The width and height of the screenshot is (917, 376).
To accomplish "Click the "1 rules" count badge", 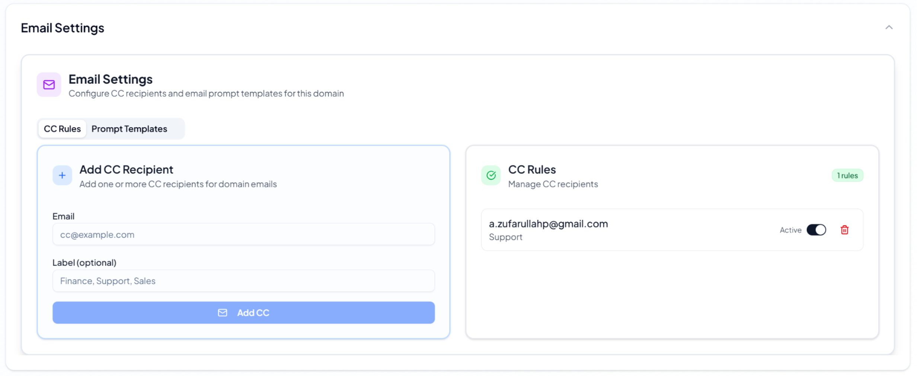I will click(847, 176).
